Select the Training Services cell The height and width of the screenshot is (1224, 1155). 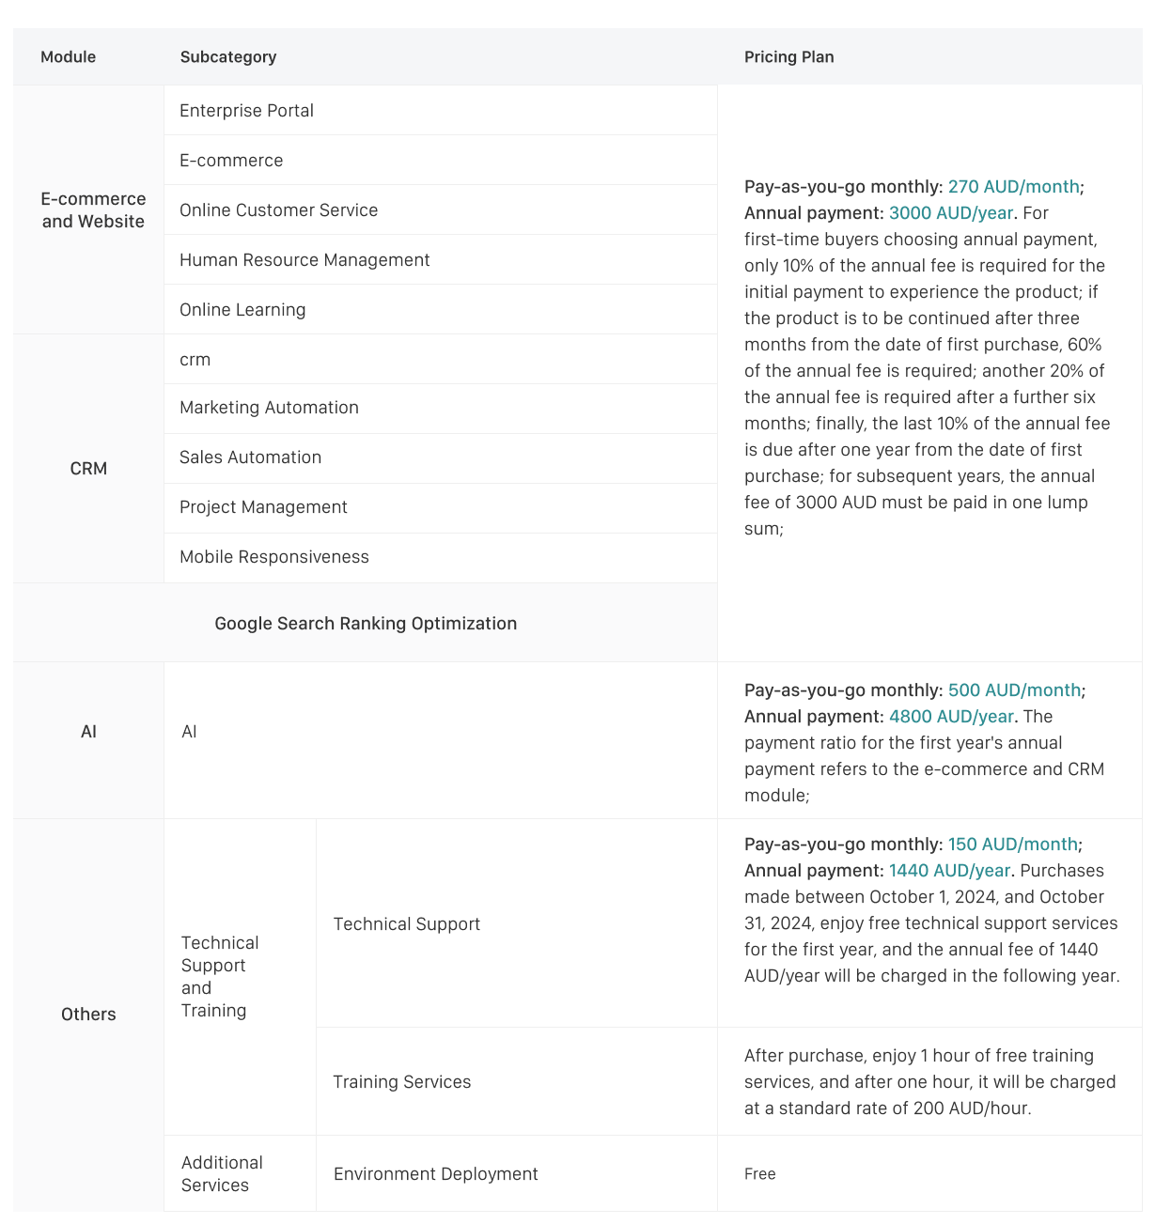click(x=402, y=1082)
